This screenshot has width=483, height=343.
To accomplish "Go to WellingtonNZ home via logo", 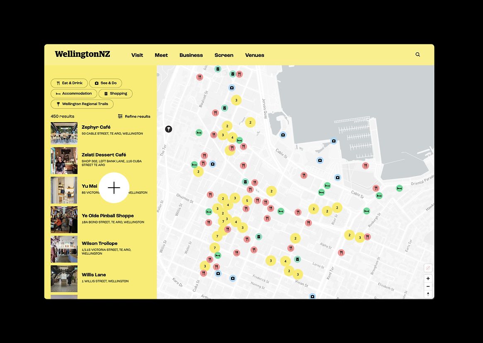I will click(83, 54).
